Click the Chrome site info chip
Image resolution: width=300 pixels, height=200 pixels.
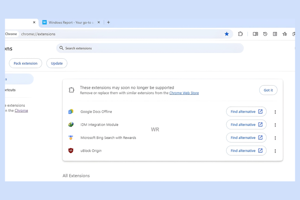11,34
